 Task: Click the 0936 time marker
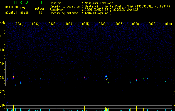tap(102, 24)
